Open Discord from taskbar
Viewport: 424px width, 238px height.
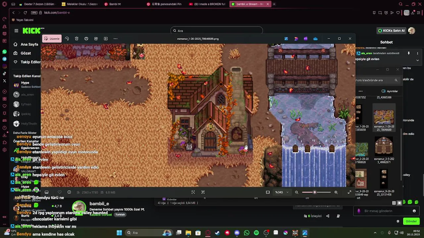tap(237, 233)
